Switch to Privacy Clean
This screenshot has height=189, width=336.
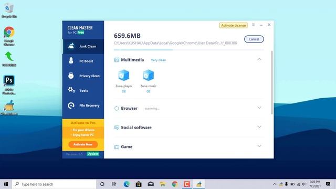coord(83,76)
